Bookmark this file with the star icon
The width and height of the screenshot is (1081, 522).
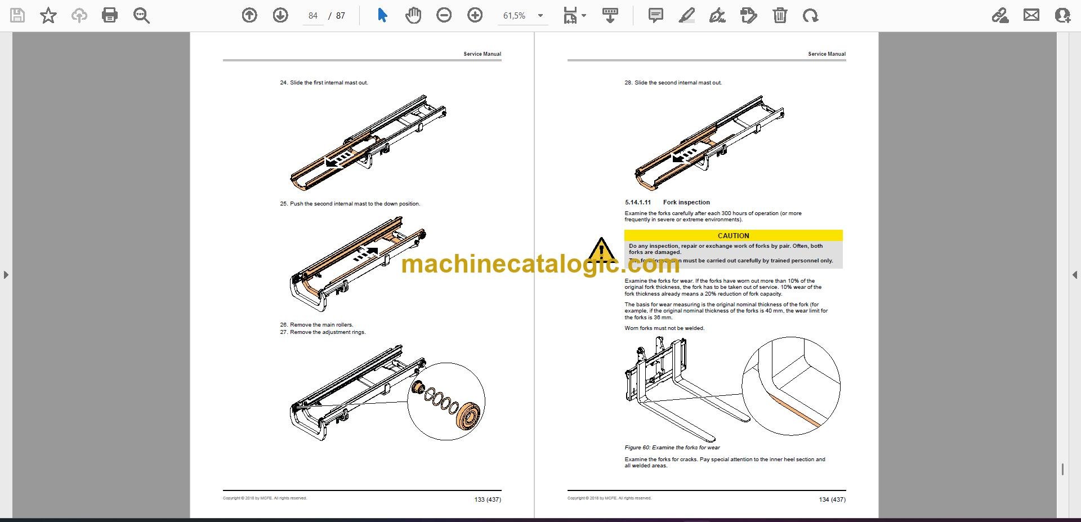coord(48,15)
